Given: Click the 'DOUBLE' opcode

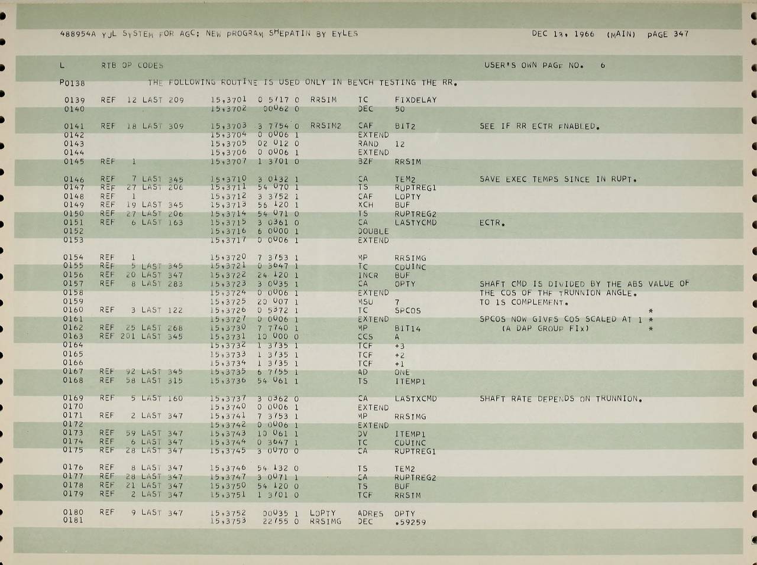Looking at the screenshot, I should (x=373, y=231).
